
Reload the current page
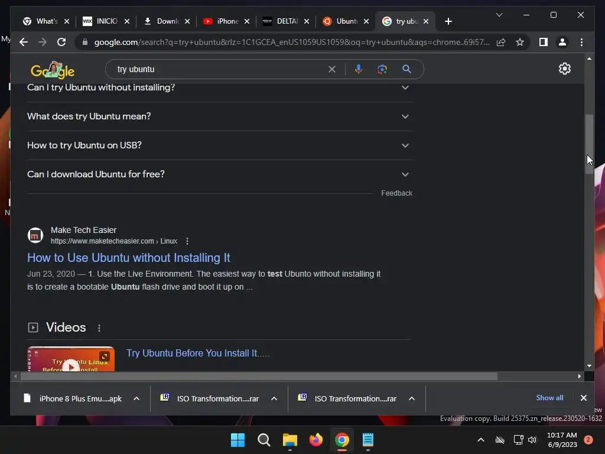tap(61, 42)
